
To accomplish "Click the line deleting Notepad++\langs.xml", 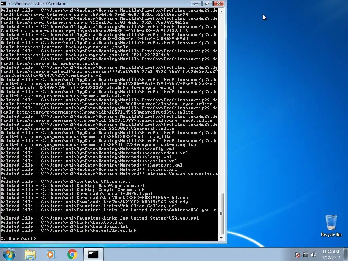I will click(x=86, y=157).
